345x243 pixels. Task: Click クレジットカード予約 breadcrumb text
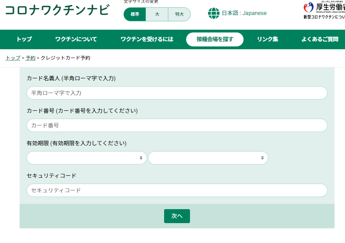pos(65,58)
